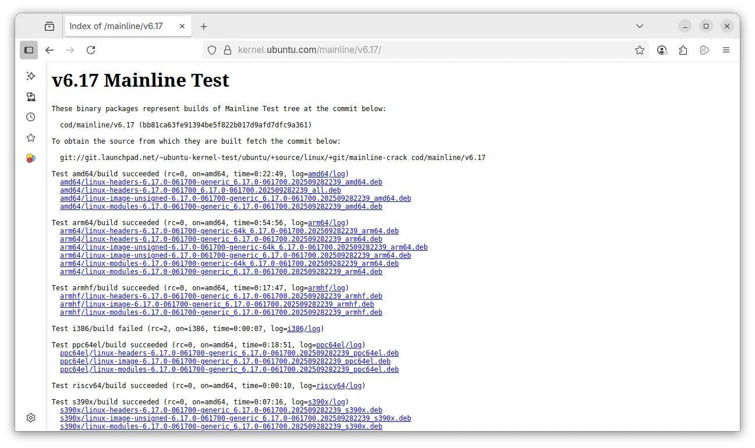Download arm64 linux-image-unsigned generic arm64.deb

tap(235, 255)
